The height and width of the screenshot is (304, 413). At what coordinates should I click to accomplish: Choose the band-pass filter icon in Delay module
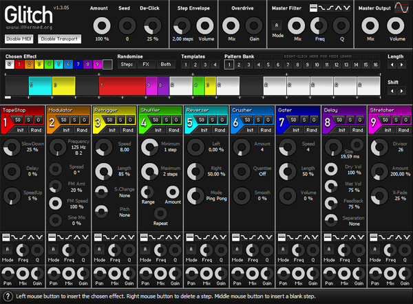(x=352, y=237)
